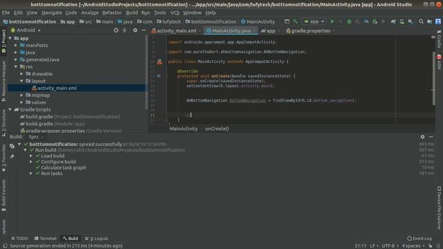Click the editor vertical scrollbar
443x249 pixels.
point(433,79)
